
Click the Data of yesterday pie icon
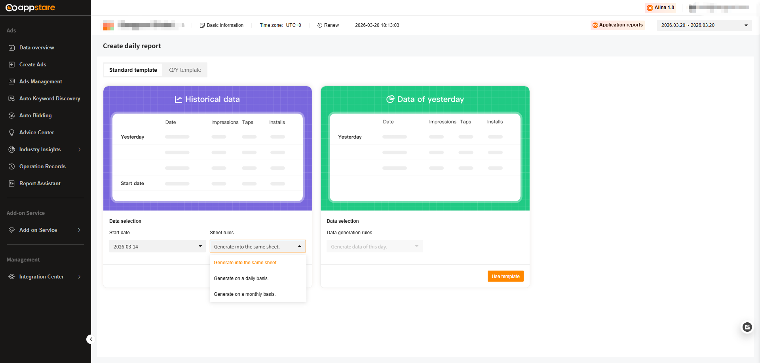click(x=390, y=99)
